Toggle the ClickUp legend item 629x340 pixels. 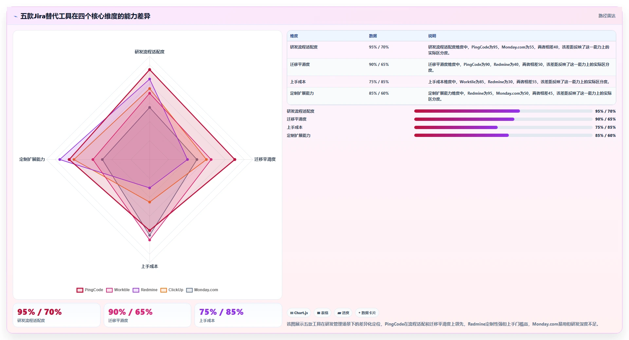172,290
